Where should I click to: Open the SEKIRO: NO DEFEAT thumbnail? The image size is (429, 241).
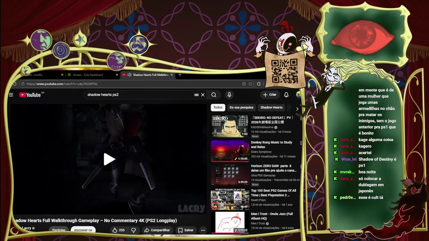click(x=230, y=126)
